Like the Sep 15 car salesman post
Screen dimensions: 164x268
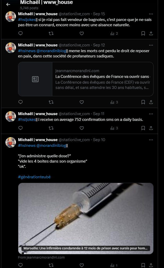coord(82,33)
